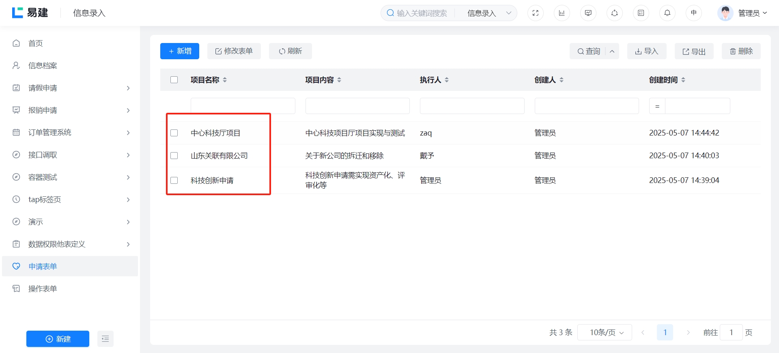The height and width of the screenshot is (353, 779).
Task: Focus the 项目名称 filter input
Action: 243,106
